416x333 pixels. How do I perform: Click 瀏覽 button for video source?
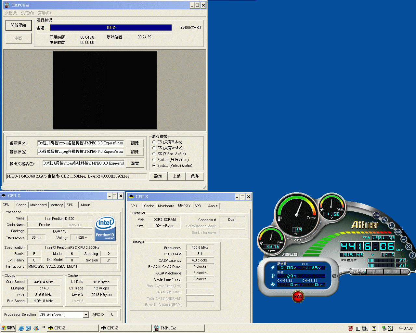click(x=135, y=143)
